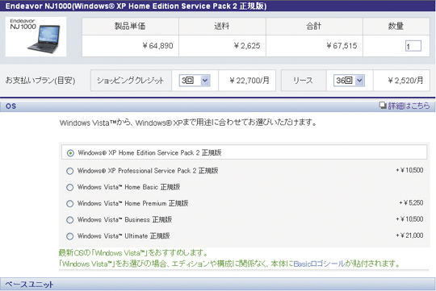Click the ¥67,515 total value
The image size is (436, 291).
click(342, 46)
